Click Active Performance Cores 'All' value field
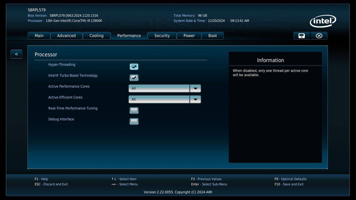Screen dimensions: 356x200 pyautogui.click(x=159, y=88)
